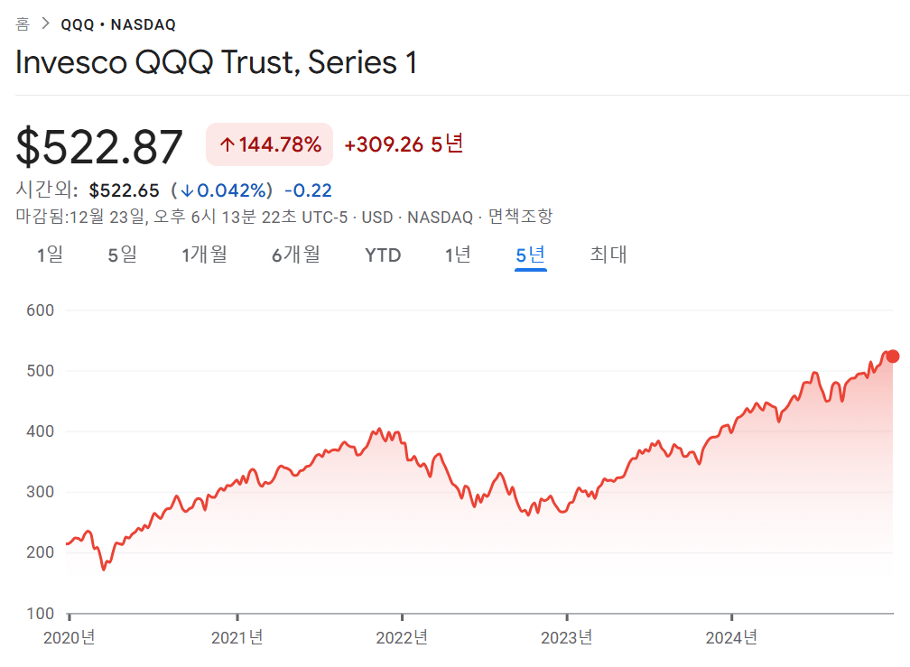Click the blue down arrow beside 0.042%
Image resolution: width=910 pixels, height=667 pixels.
tap(187, 190)
